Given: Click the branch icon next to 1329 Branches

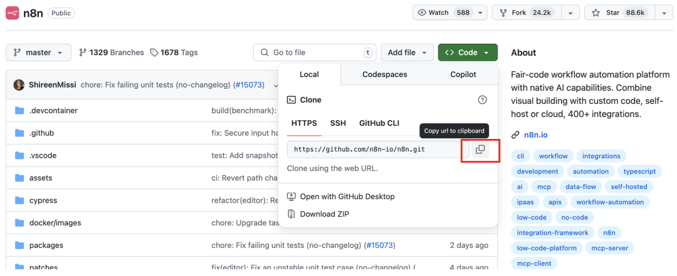Looking at the screenshot, I should tap(83, 53).
